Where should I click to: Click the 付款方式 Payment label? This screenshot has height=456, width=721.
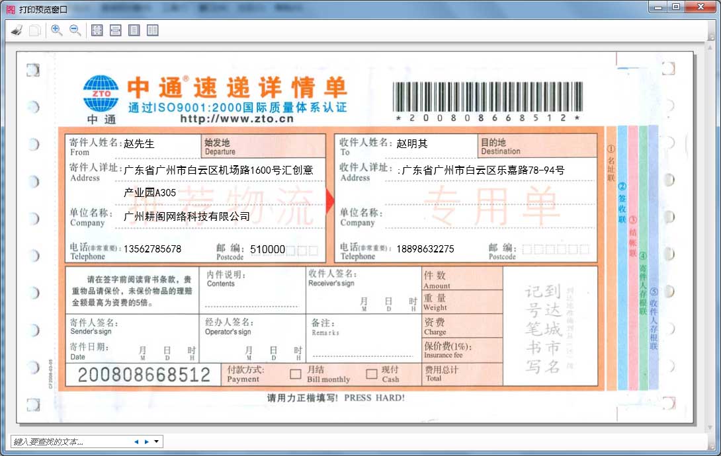[245, 374]
